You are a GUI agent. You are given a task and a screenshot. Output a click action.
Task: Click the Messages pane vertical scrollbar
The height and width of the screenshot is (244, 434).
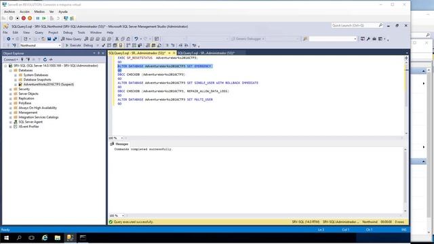[x=406, y=180]
